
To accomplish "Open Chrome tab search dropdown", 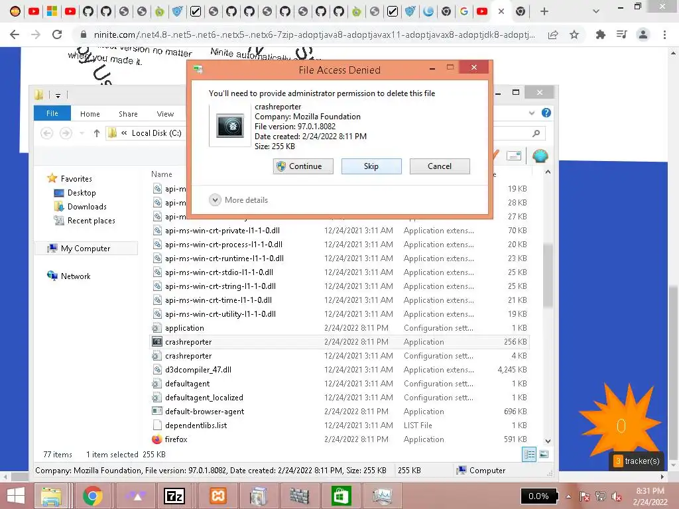I will pos(596,12).
